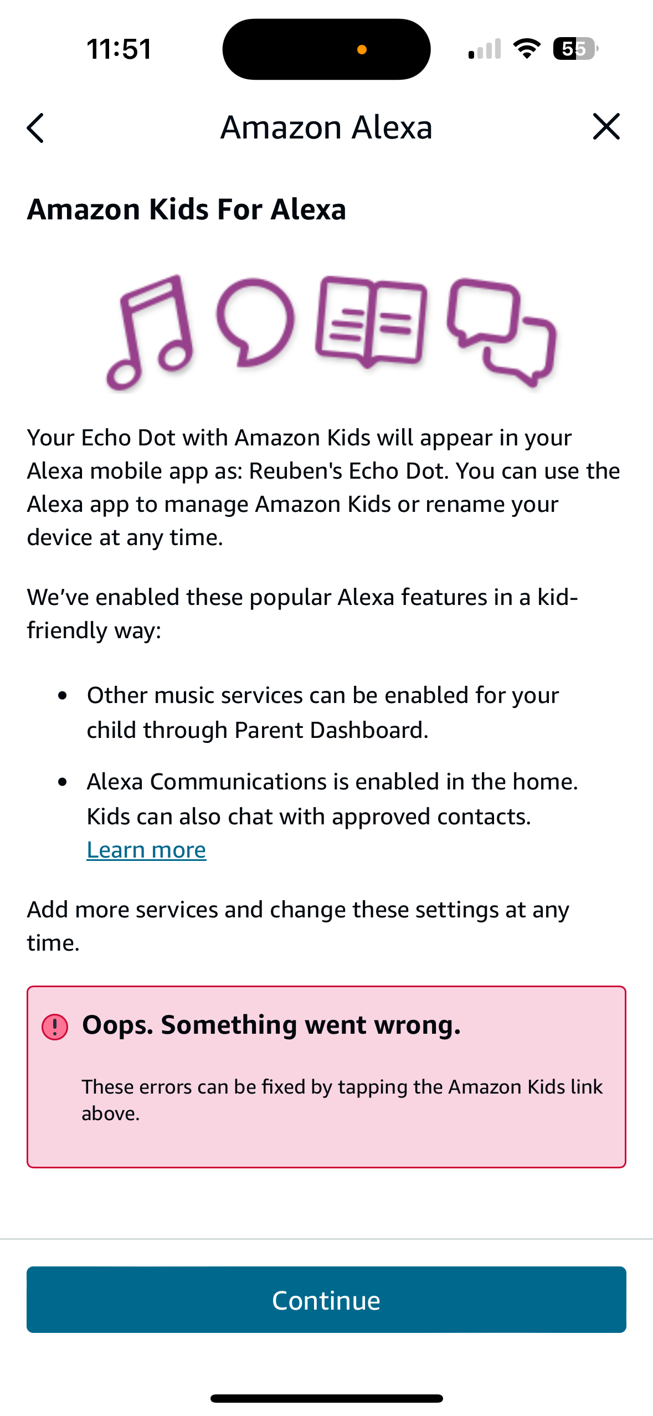Tap the single speech bubble icon
Viewport: 653px width, 1416px height.
pyautogui.click(x=255, y=322)
